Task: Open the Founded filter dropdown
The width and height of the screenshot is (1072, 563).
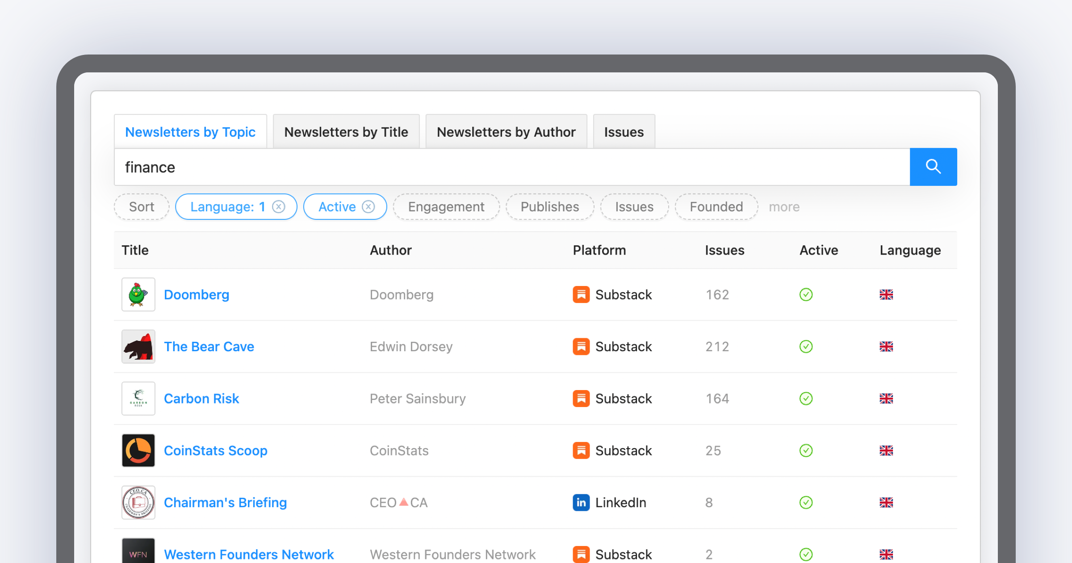Action: click(x=716, y=207)
